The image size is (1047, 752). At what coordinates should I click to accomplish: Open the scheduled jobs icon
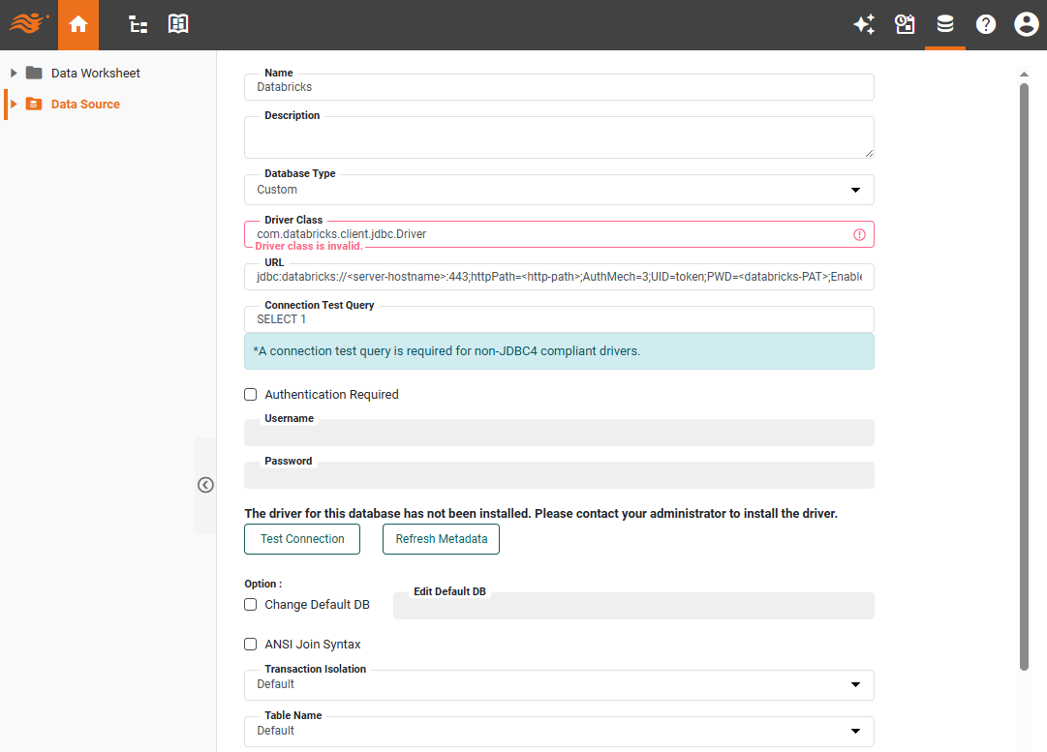tap(905, 24)
